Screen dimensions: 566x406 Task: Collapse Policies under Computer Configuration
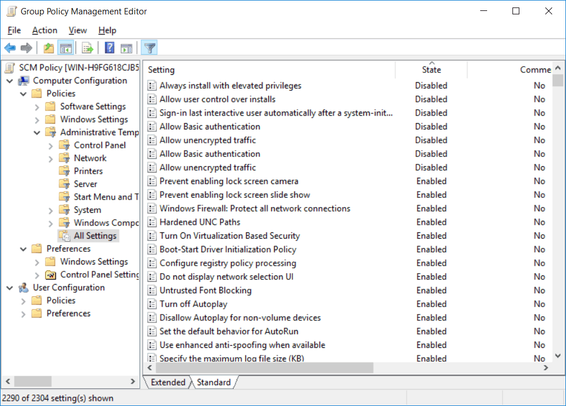point(24,94)
